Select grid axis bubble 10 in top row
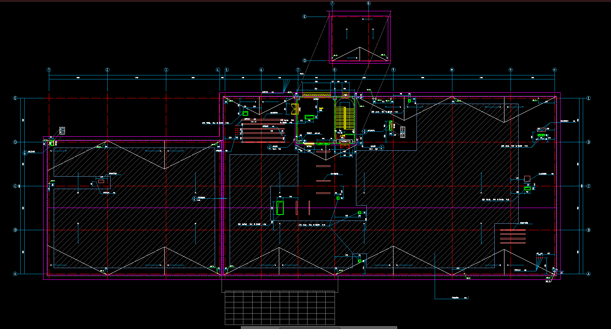611x329 pixels. [452, 70]
